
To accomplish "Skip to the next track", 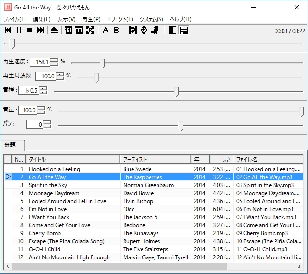I will click(41, 30).
